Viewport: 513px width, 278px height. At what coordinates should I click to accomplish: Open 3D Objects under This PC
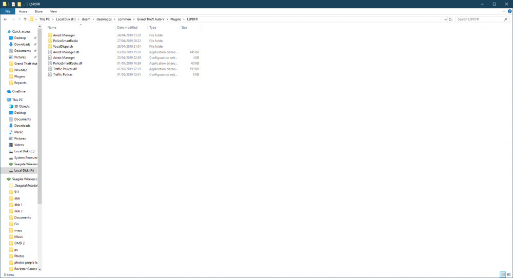pos(22,107)
